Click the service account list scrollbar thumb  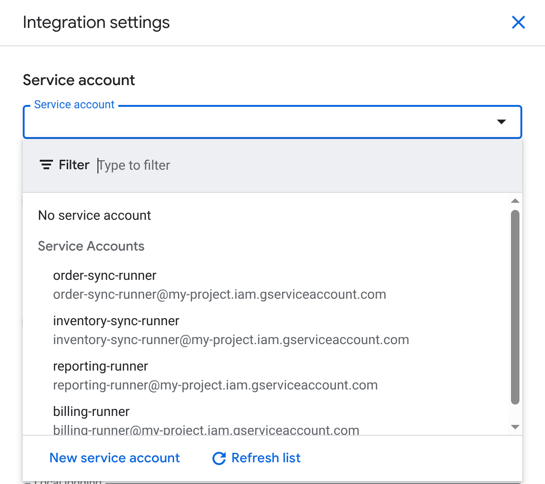coord(515,307)
